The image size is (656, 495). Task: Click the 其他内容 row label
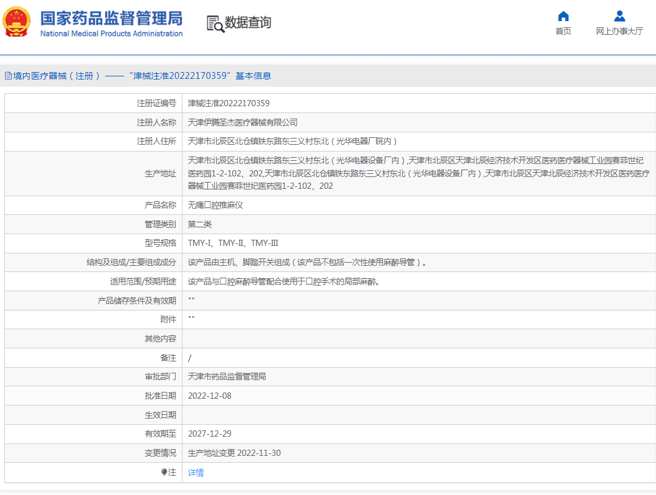coord(161,338)
